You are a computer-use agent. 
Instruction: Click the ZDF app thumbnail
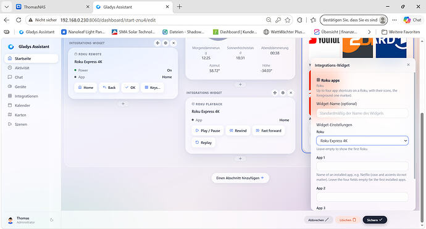click(358, 48)
